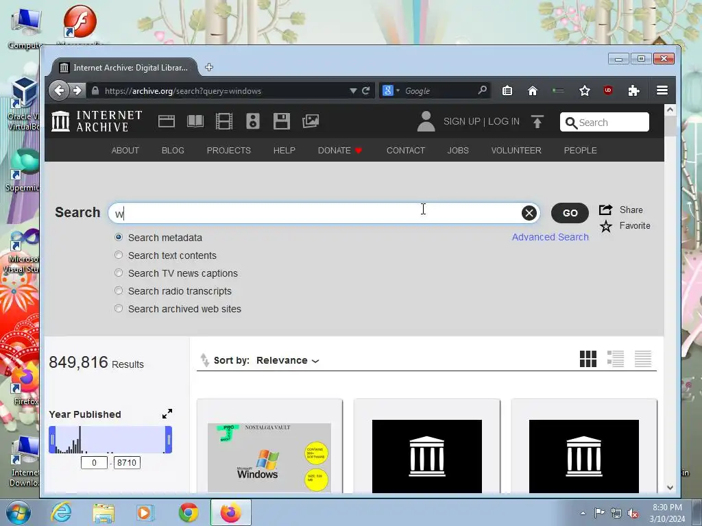
Task: Select Search radio transcripts option
Action: coord(118,290)
